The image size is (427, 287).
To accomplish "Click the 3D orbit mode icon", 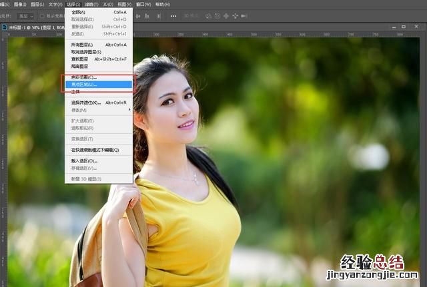I will pyautogui.click(x=207, y=15).
